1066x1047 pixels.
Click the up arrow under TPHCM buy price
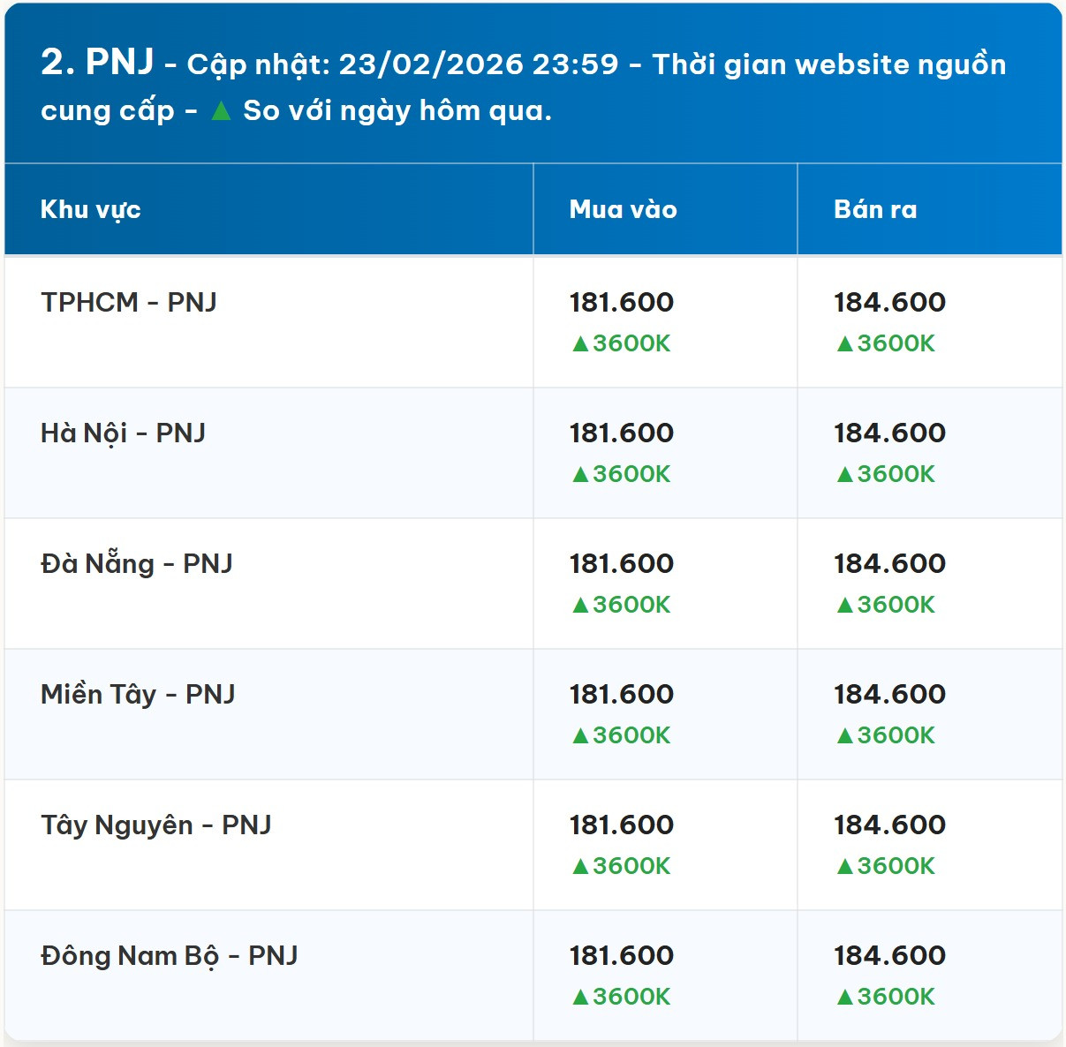click(x=580, y=344)
